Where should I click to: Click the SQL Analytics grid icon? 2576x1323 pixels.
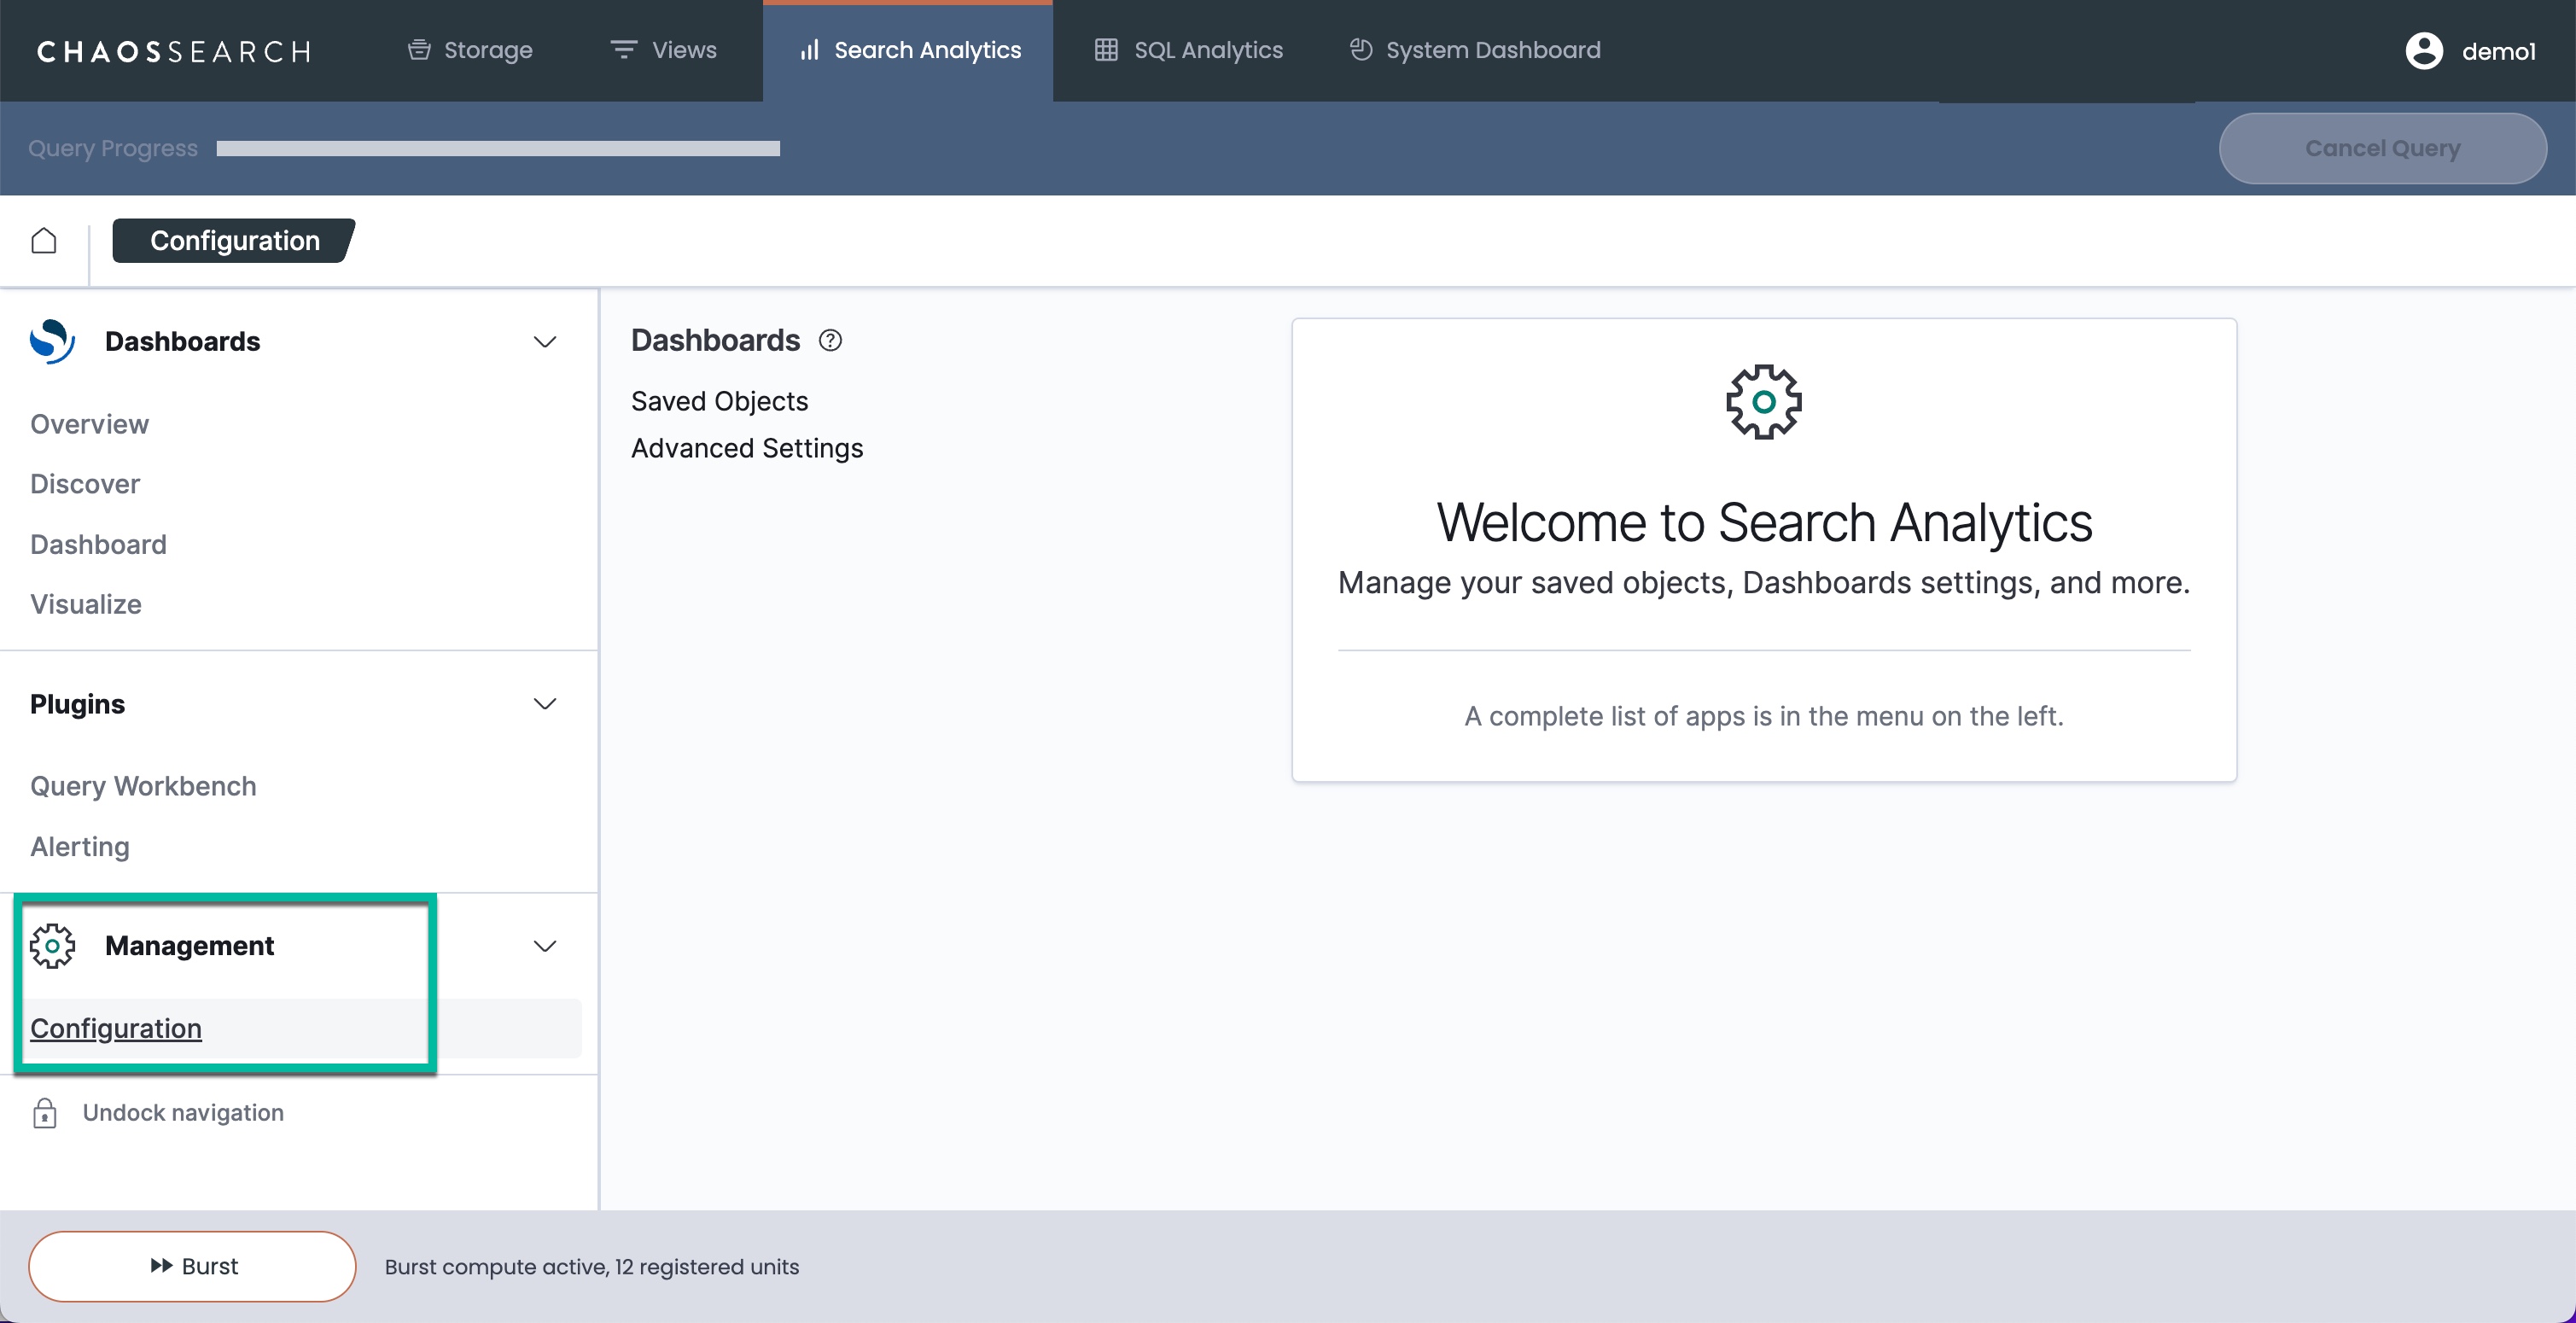[x=1106, y=50]
